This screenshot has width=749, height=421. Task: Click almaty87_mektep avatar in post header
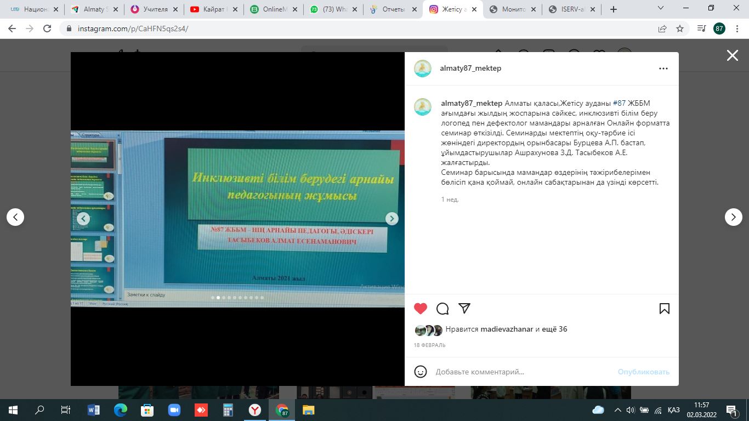click(x=422, y=69)
